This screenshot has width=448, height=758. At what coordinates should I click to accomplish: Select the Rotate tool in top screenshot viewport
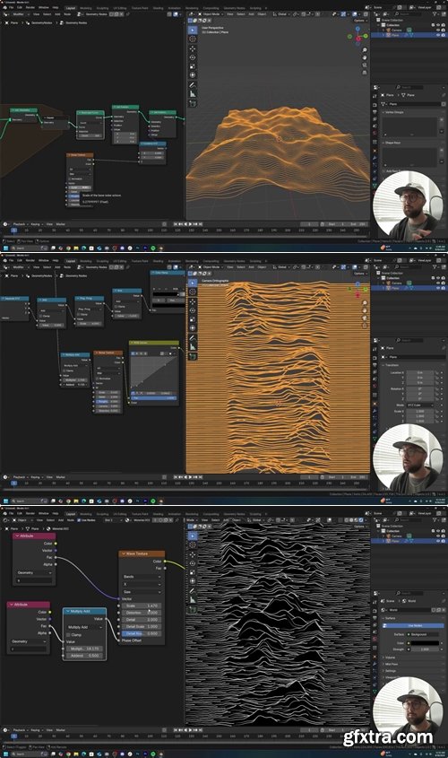(x=193, y=57)
